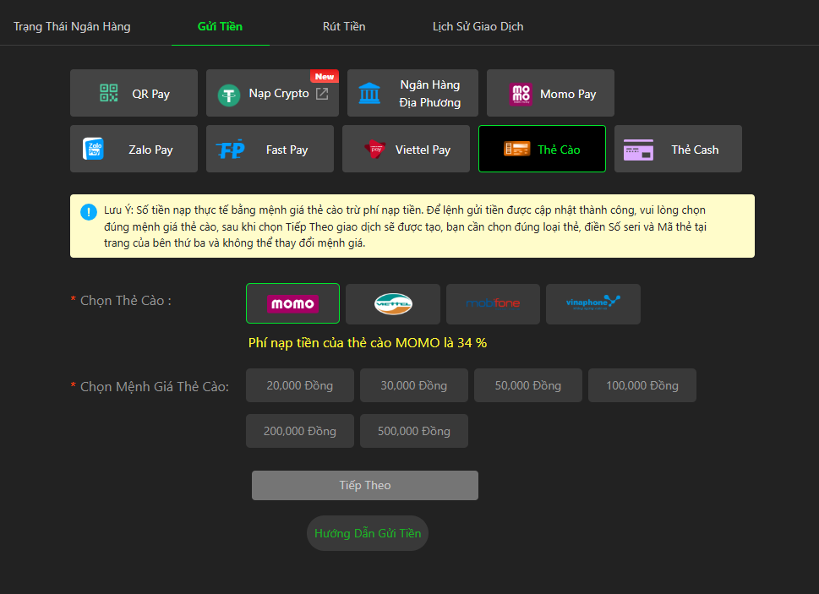819x594 pixels.
Task: Select the Zalo Pay payment method
Action: 134,149
